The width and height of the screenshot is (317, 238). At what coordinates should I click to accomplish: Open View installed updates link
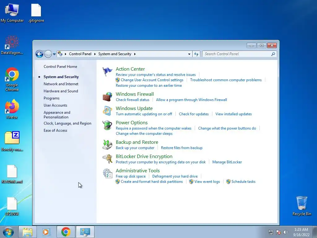(233, 114)
